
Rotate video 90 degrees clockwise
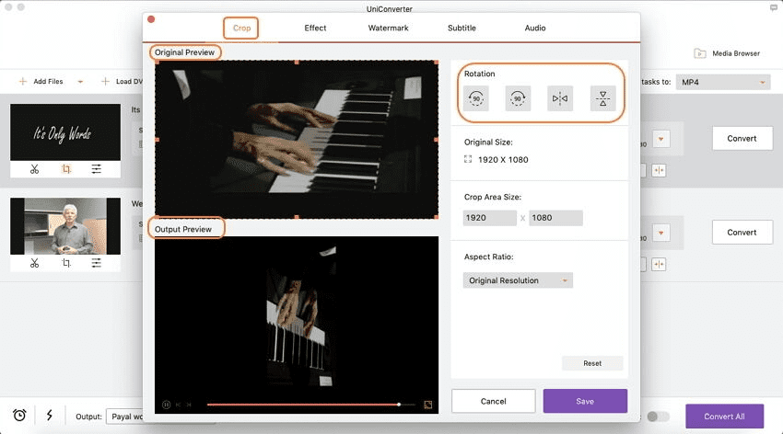point(518,98)
